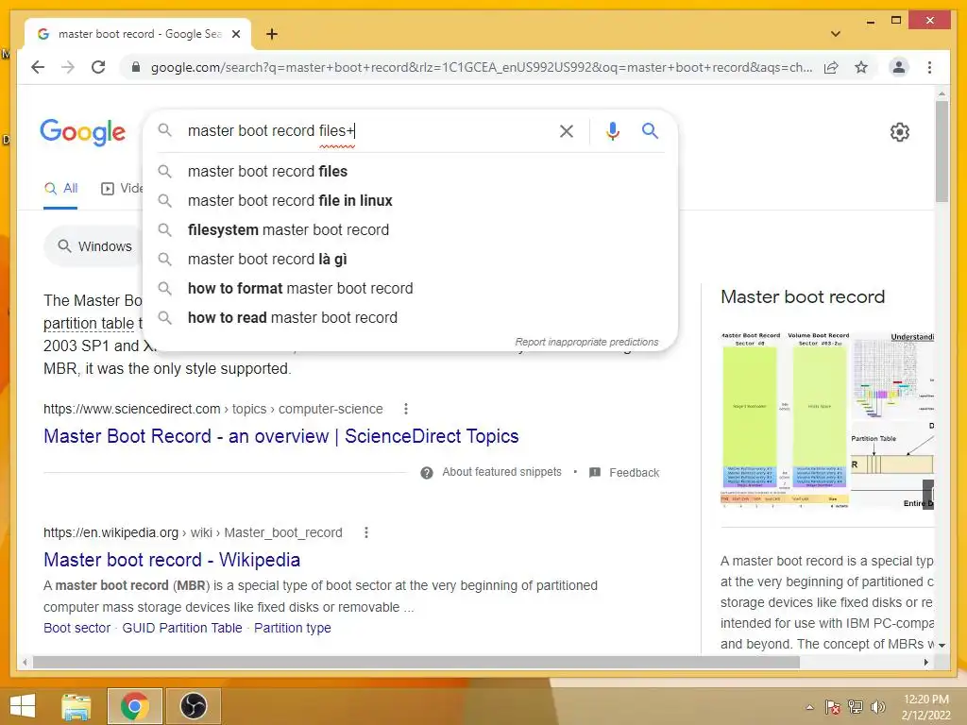Open a new tab with the plus button
This screenshot has width=967, height=725.
coord(272,34)
